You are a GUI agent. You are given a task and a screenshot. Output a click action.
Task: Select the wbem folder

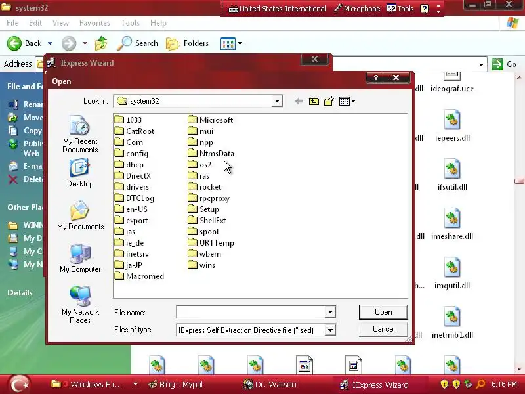point(204,254)
